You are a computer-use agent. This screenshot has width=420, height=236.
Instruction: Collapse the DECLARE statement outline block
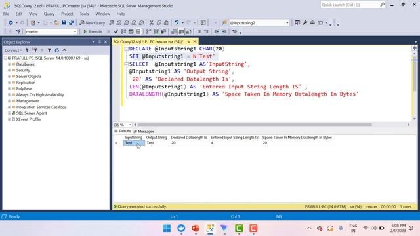click(126, 49)
